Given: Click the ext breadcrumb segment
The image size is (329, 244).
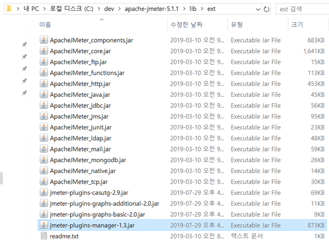Looking at the screenshot, I should (x=211, y=9).
